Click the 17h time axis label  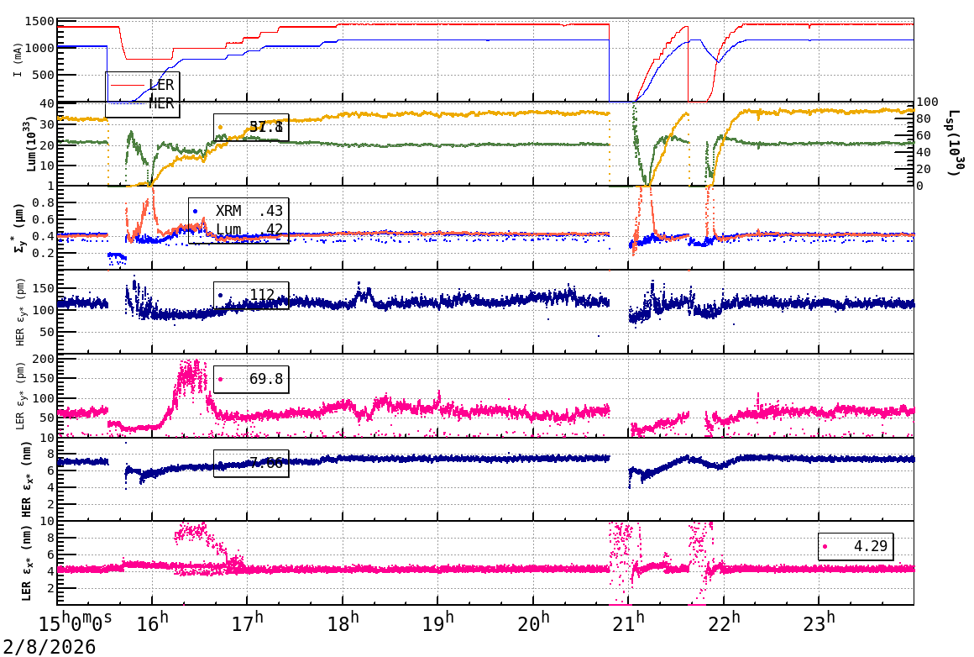(248, 623)
